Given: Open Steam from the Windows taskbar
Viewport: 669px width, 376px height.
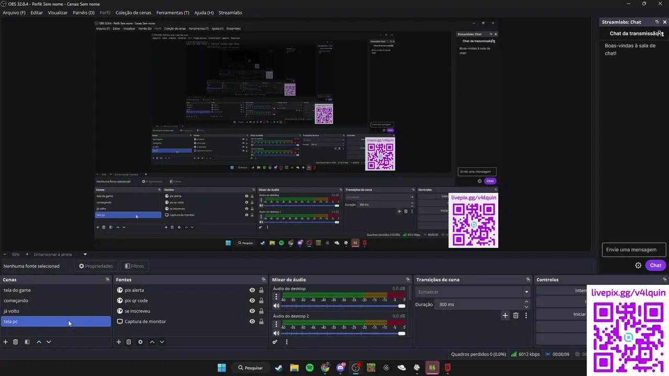Looking at the screenshot, I should point(279,368).
